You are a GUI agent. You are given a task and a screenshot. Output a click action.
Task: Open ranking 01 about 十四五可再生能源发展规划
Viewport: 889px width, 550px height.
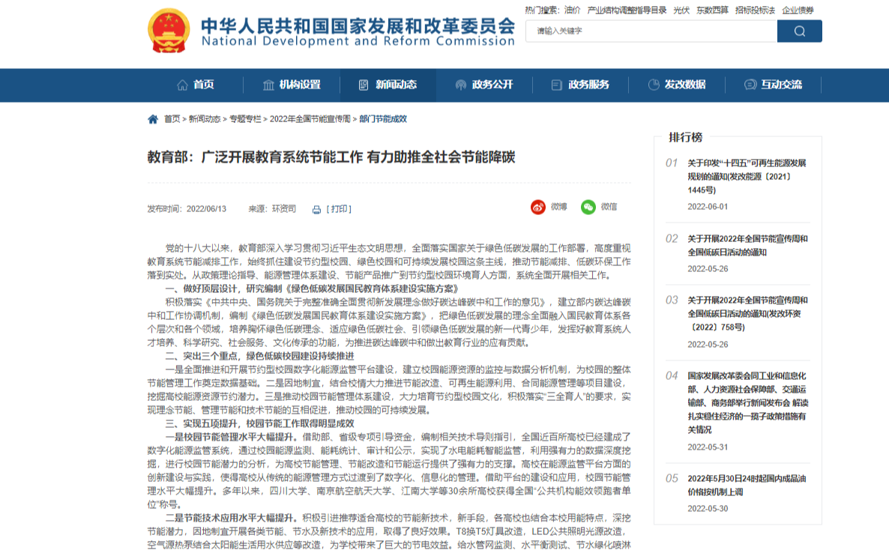[747, 176]
